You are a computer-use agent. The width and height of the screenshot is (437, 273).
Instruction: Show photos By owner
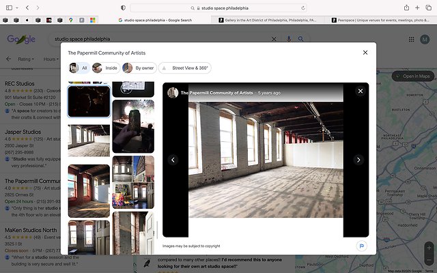click(x=139, y=68)
